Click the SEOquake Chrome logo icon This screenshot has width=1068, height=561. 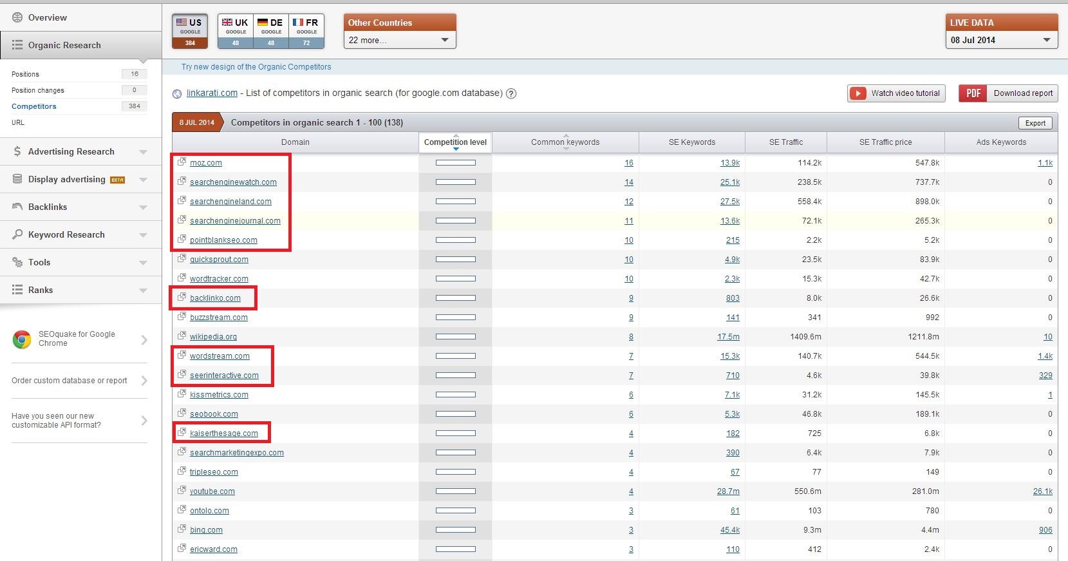click(x=22, y=339)
